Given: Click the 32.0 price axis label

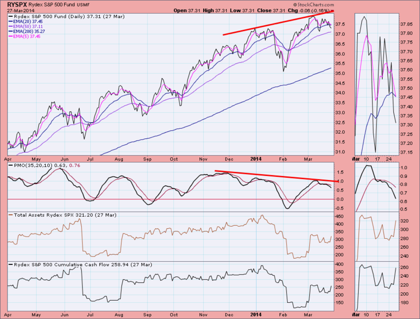Looking at the screenshot, I should click(340, 132).
